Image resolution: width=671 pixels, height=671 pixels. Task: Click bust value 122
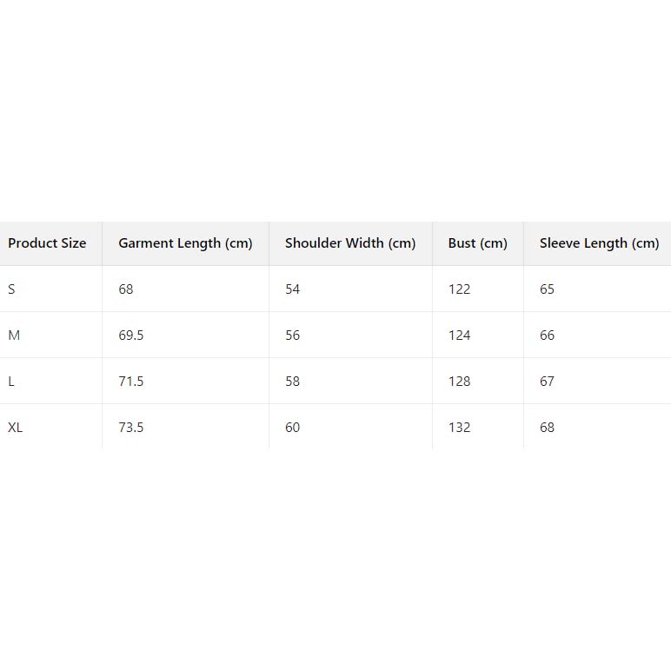coord(459,289)
